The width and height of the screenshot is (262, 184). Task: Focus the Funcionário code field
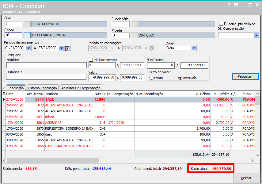click(121, 24)
